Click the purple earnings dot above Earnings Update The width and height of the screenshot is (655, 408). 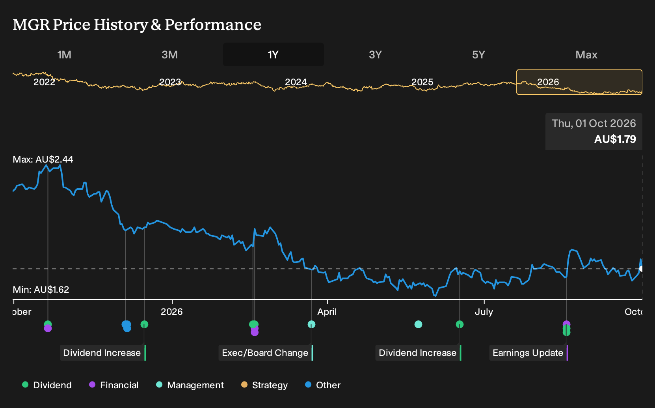[566, 324]
